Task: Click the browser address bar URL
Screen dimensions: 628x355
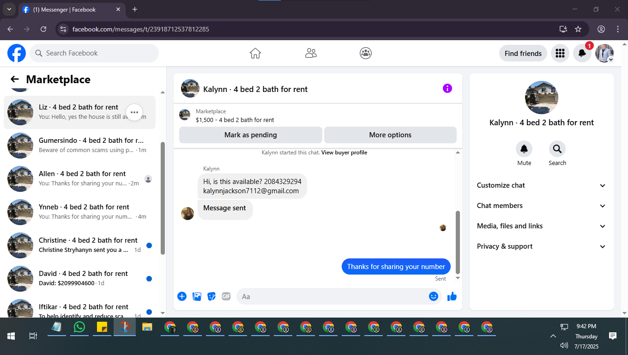Action: point(141,29)
